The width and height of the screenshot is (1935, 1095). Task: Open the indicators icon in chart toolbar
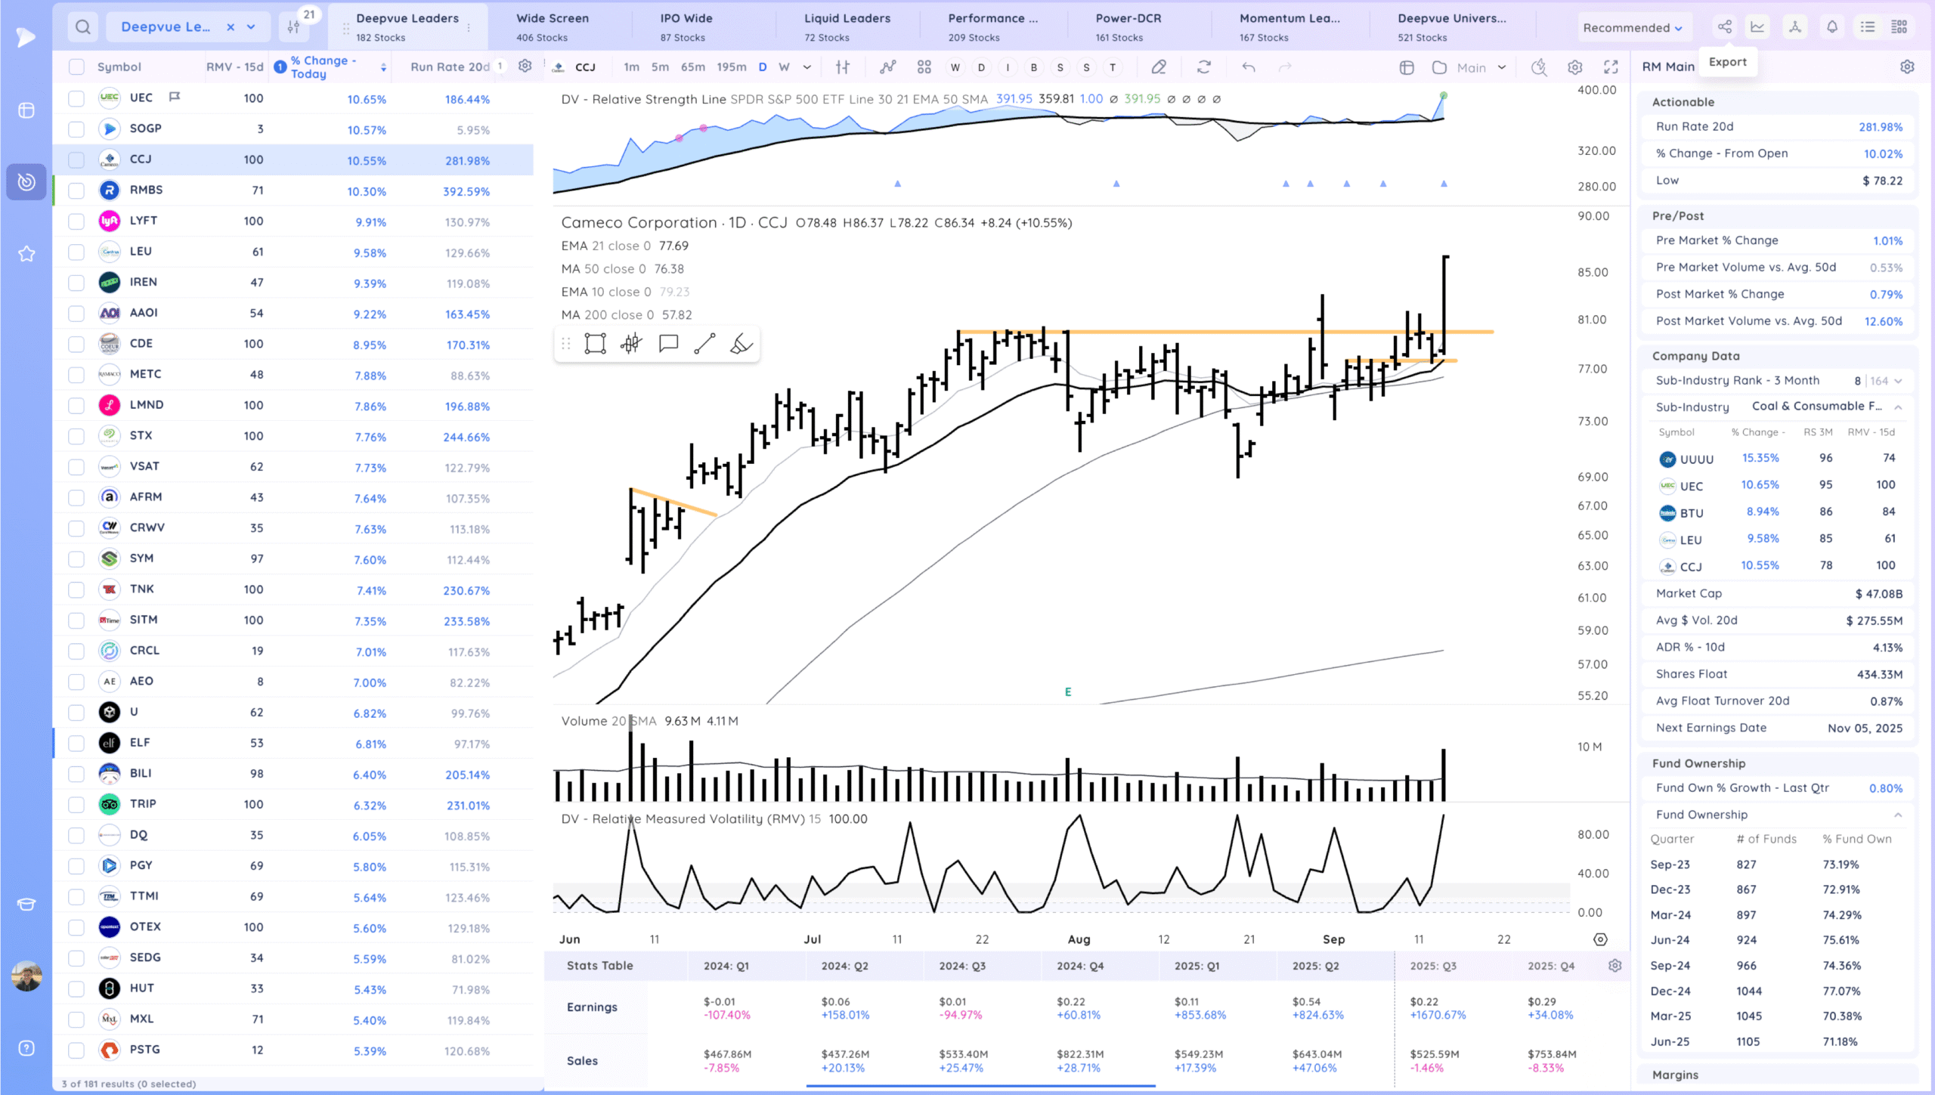pos(887,67)
